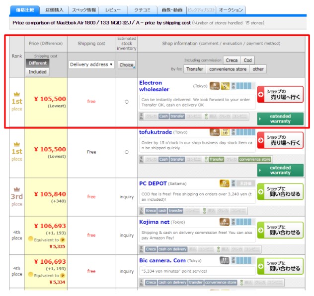Open the Bic camera. Com shop link
The height and width of the screenshot is (296, 314).
pos(162,260)
